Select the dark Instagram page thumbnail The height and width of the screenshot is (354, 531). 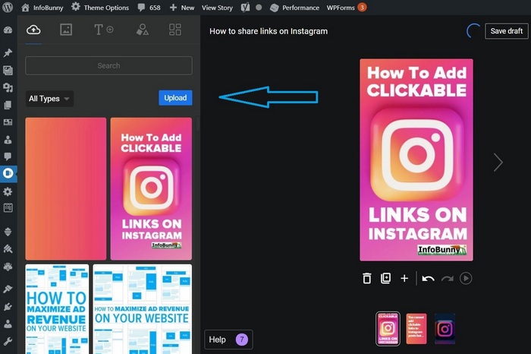coord(445,329)
